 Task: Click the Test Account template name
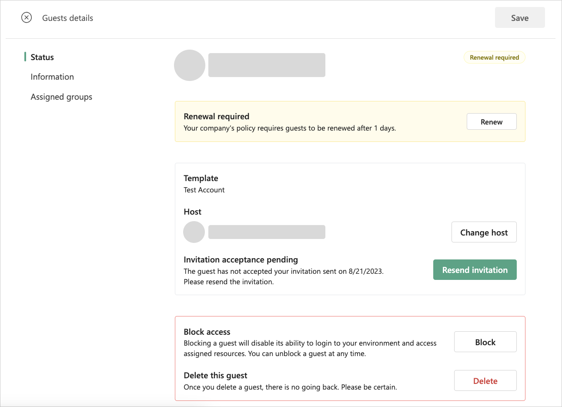pos(204,190)
